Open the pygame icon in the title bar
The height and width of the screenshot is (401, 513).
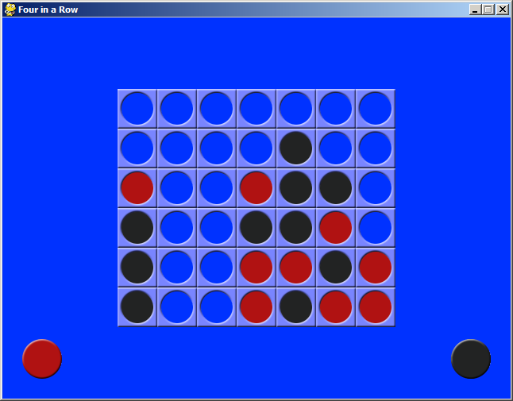pyautogui.click(x=10, y=10)
